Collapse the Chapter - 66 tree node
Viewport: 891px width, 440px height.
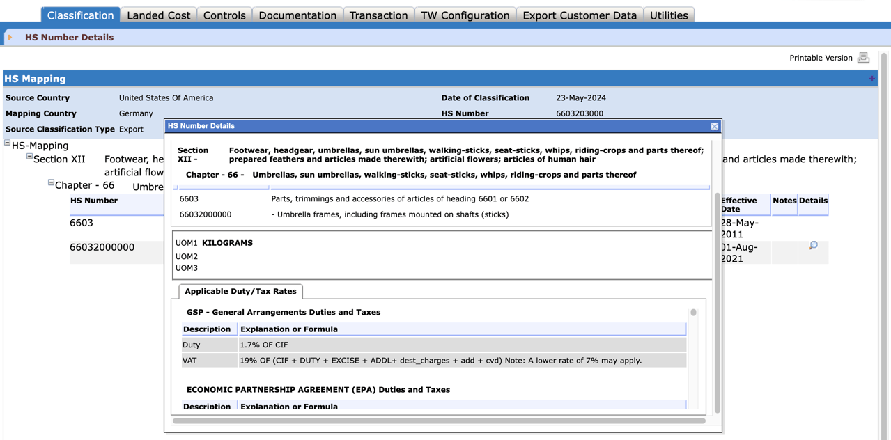[x=51, y=183]
